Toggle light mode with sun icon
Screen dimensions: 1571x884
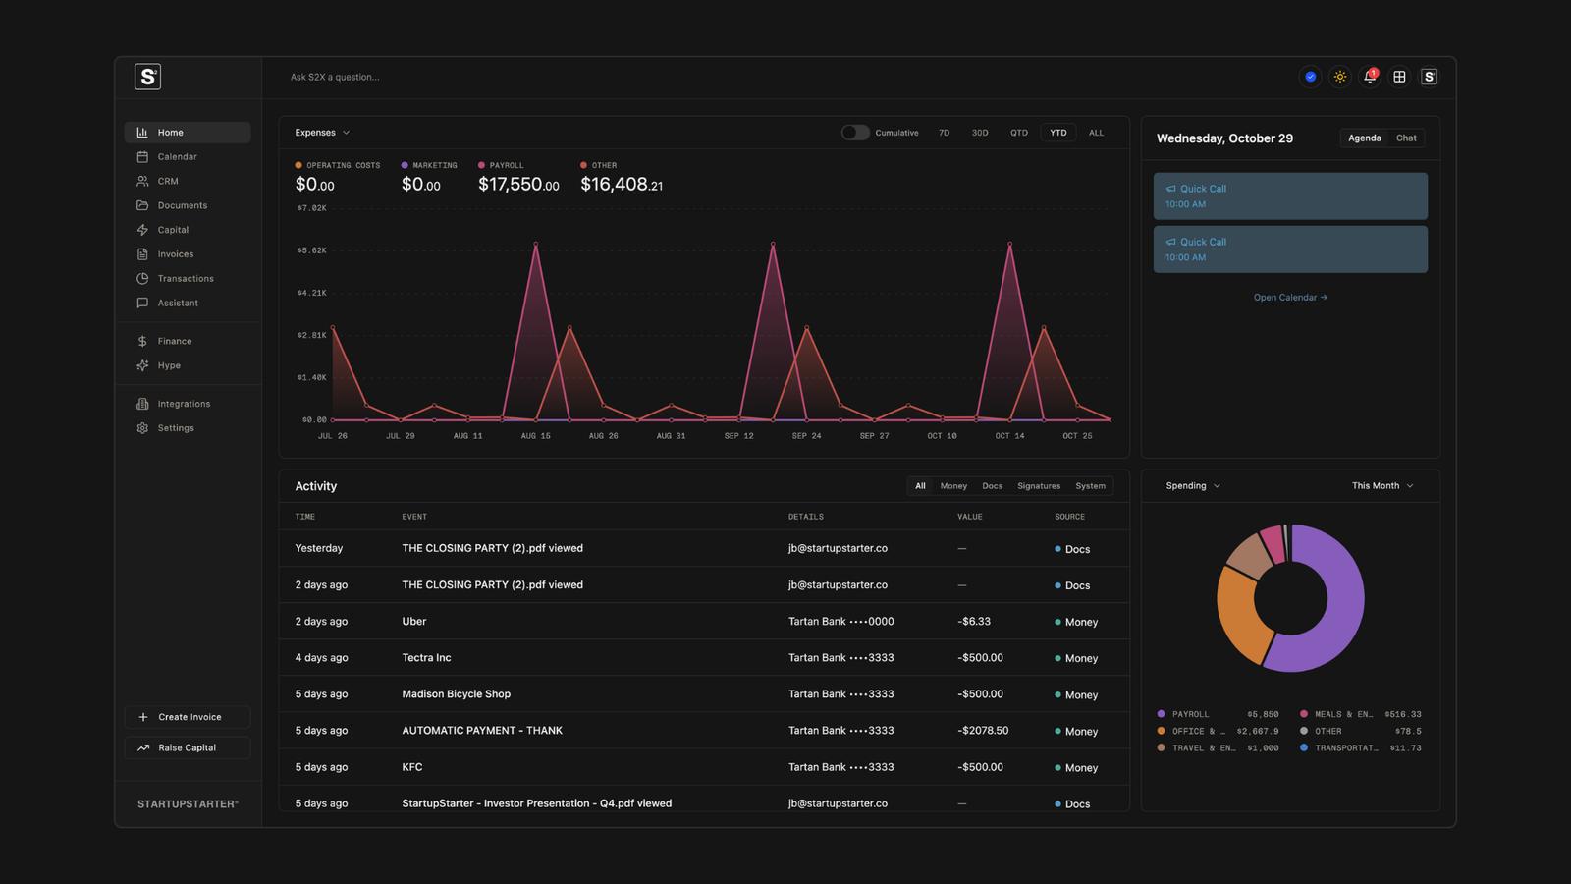click(x=1340, y=77)
